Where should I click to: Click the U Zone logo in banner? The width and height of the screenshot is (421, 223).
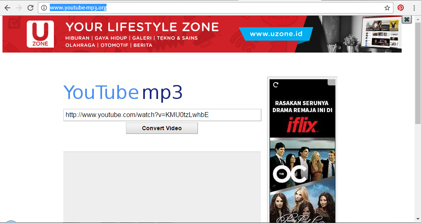[40, 34]
